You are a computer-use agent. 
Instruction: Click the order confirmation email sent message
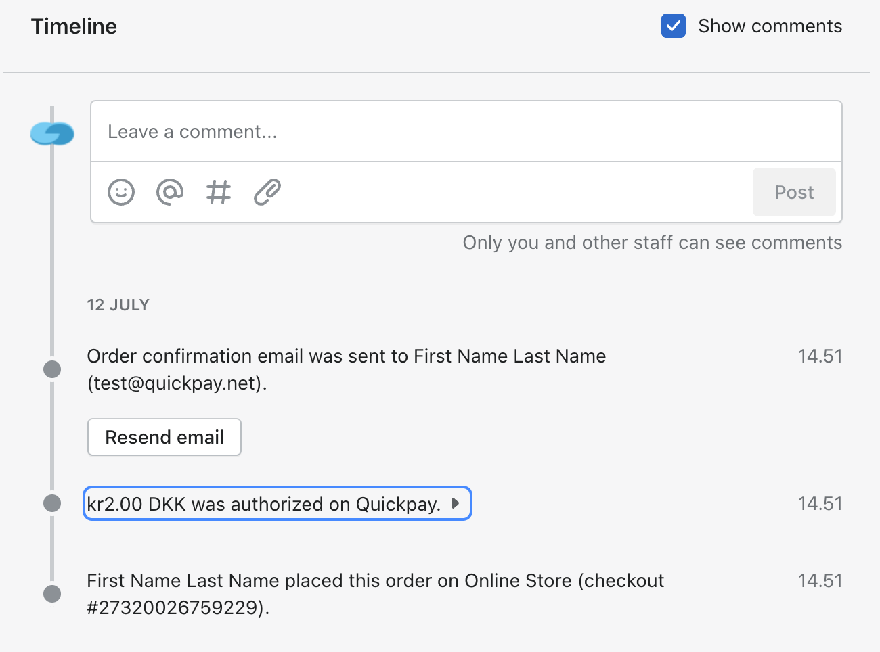point(347,370)
